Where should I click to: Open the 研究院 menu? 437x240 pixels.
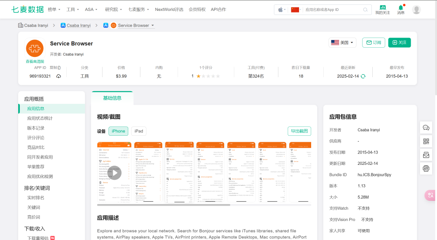[x=113, y=9]
